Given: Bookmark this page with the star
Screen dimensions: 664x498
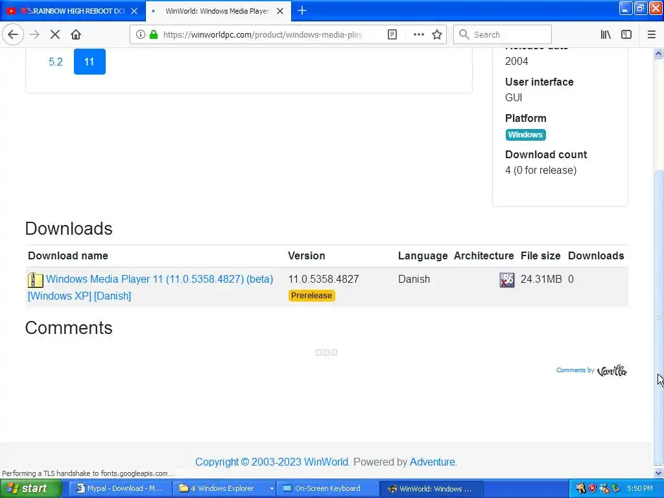Looking at the screenshot, I should click(437, 34).
